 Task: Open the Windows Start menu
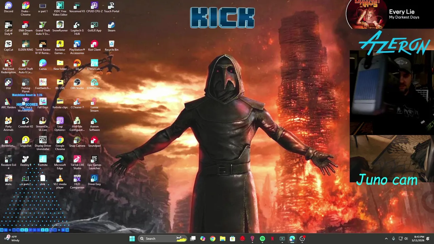132,239
